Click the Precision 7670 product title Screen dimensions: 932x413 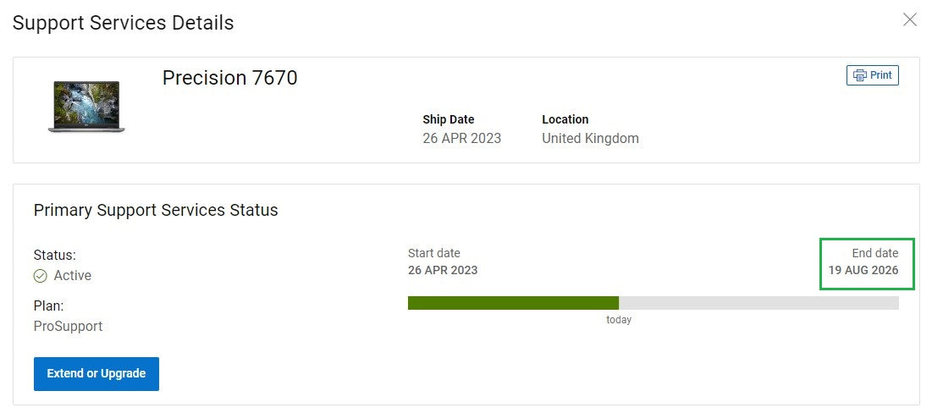[x=230, y=78]
